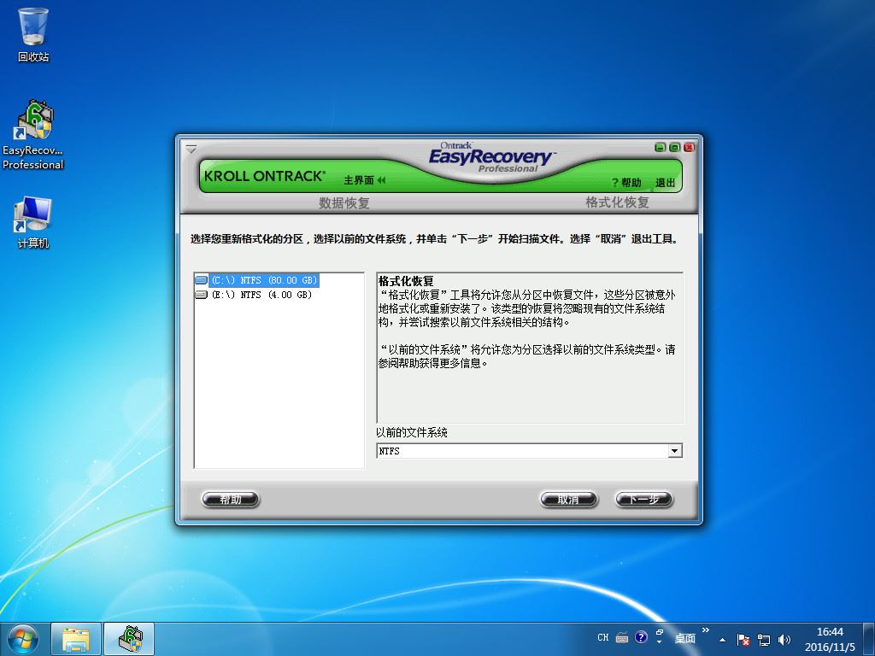
Task: Click the language bar options small arrow
Action: pyautogui.click(x=659, y=641)
